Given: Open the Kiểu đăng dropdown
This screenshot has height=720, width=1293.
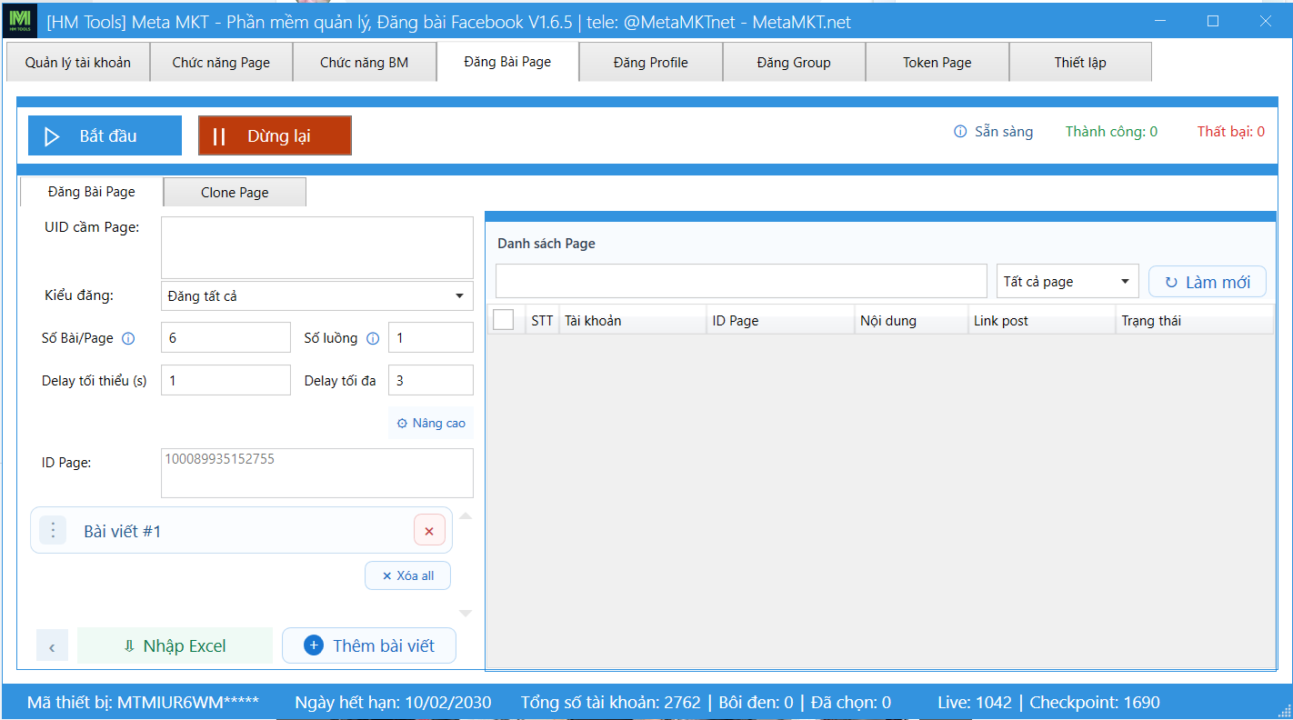Looking at the screenshot, I should 317,295.
